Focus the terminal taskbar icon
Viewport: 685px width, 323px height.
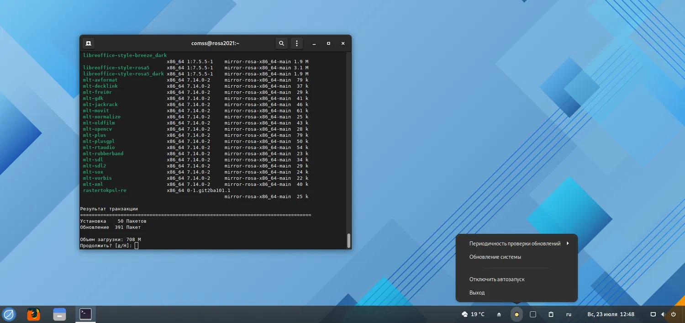pos(85,314)
